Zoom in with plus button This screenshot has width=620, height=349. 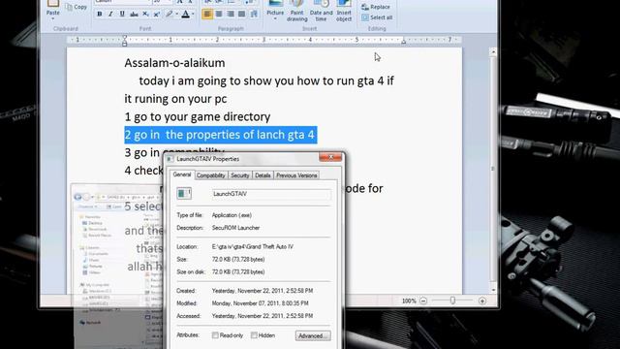pyautogui.click(x=482, y=301)
